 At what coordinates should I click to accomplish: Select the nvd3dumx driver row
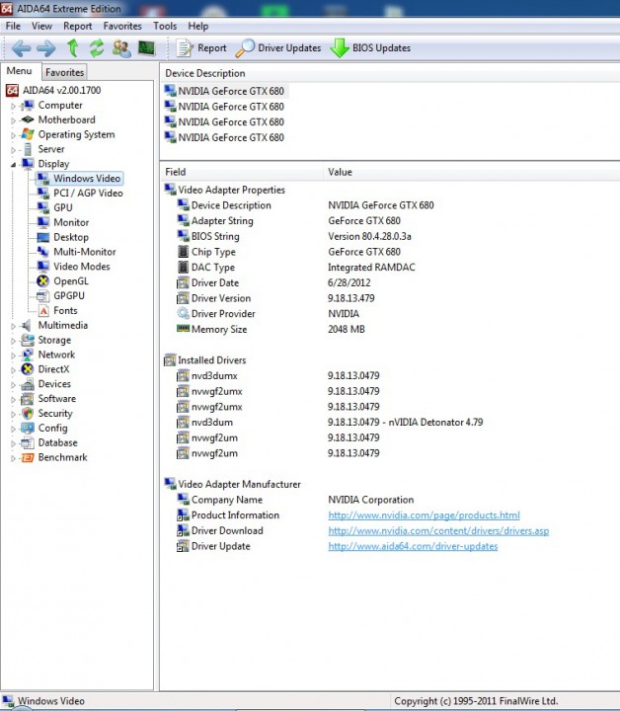coord(391,375)
